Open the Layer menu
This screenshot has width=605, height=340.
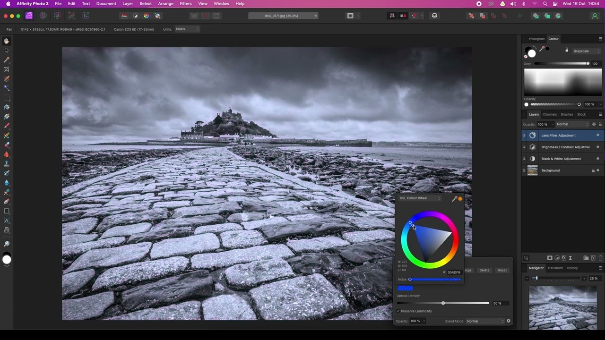128,3
